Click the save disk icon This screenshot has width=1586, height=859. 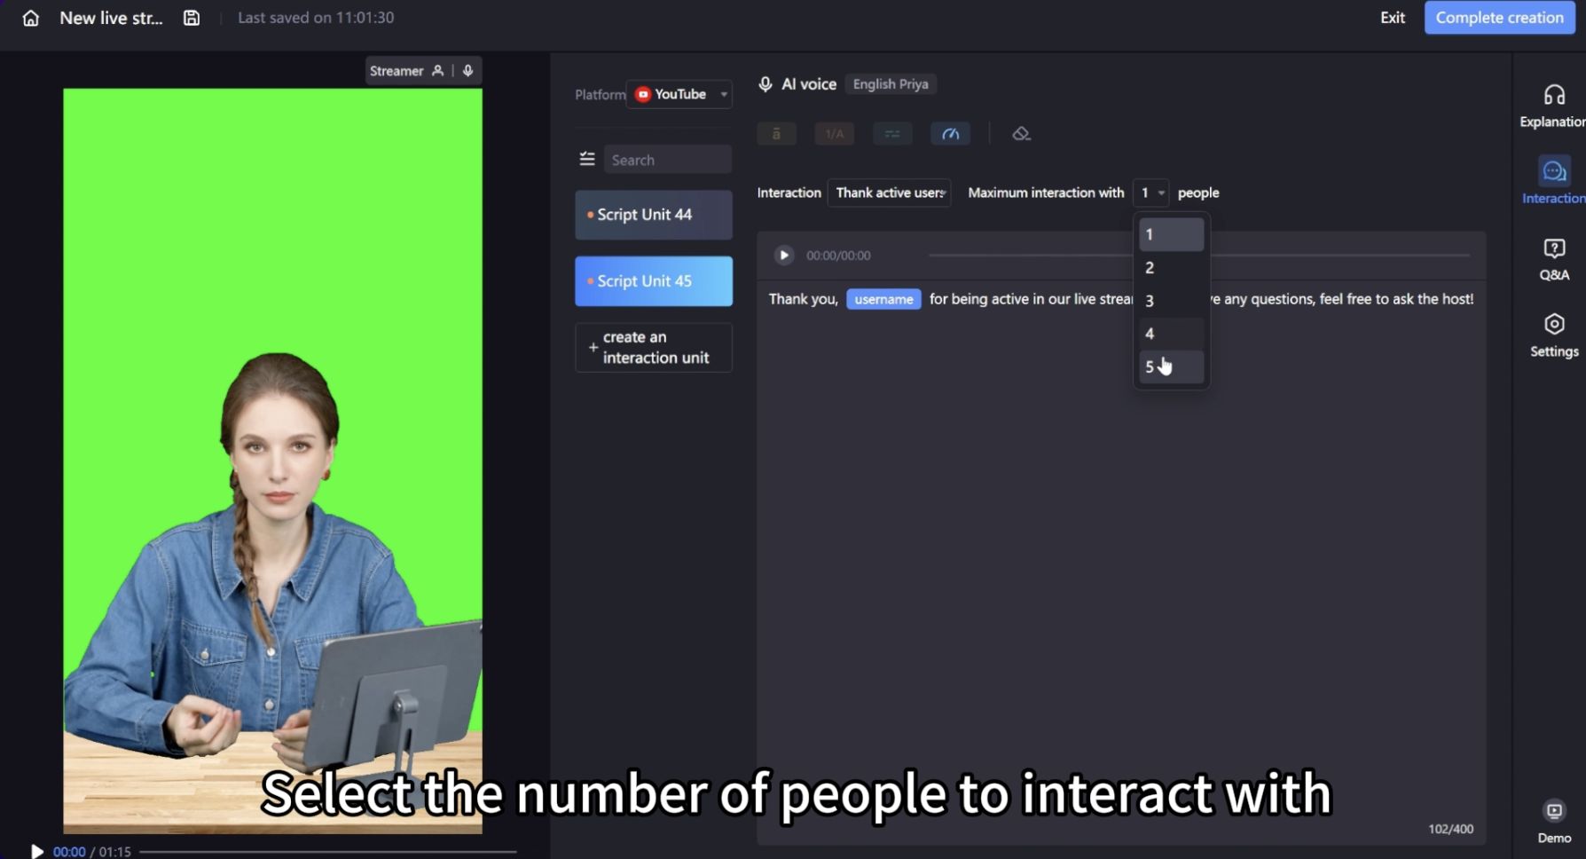point(192,18)
